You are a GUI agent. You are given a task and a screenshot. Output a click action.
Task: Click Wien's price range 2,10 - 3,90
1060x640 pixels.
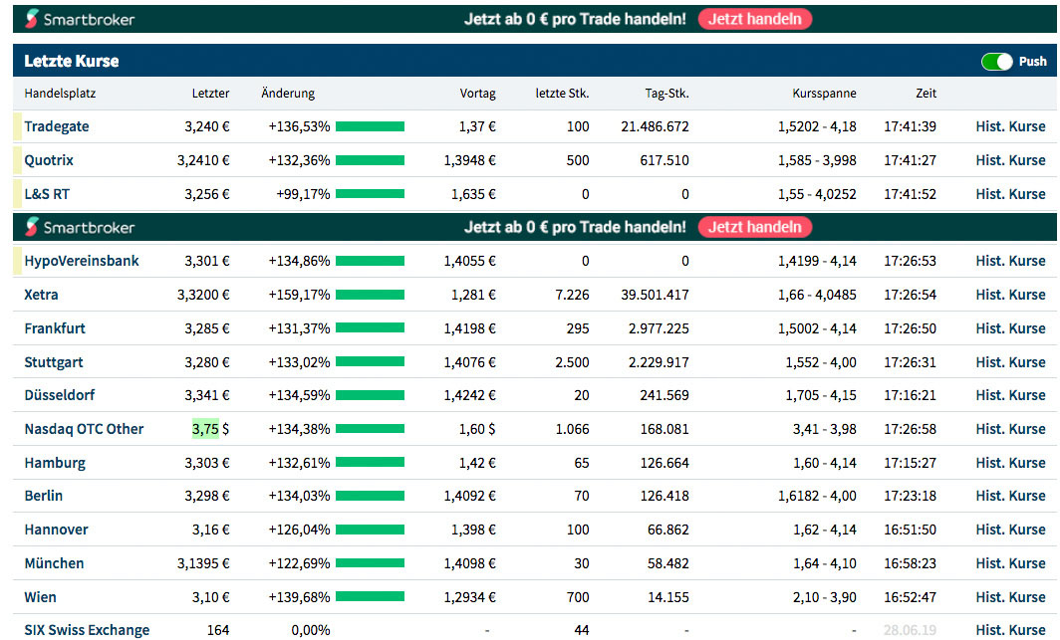[x=825, y=597]
